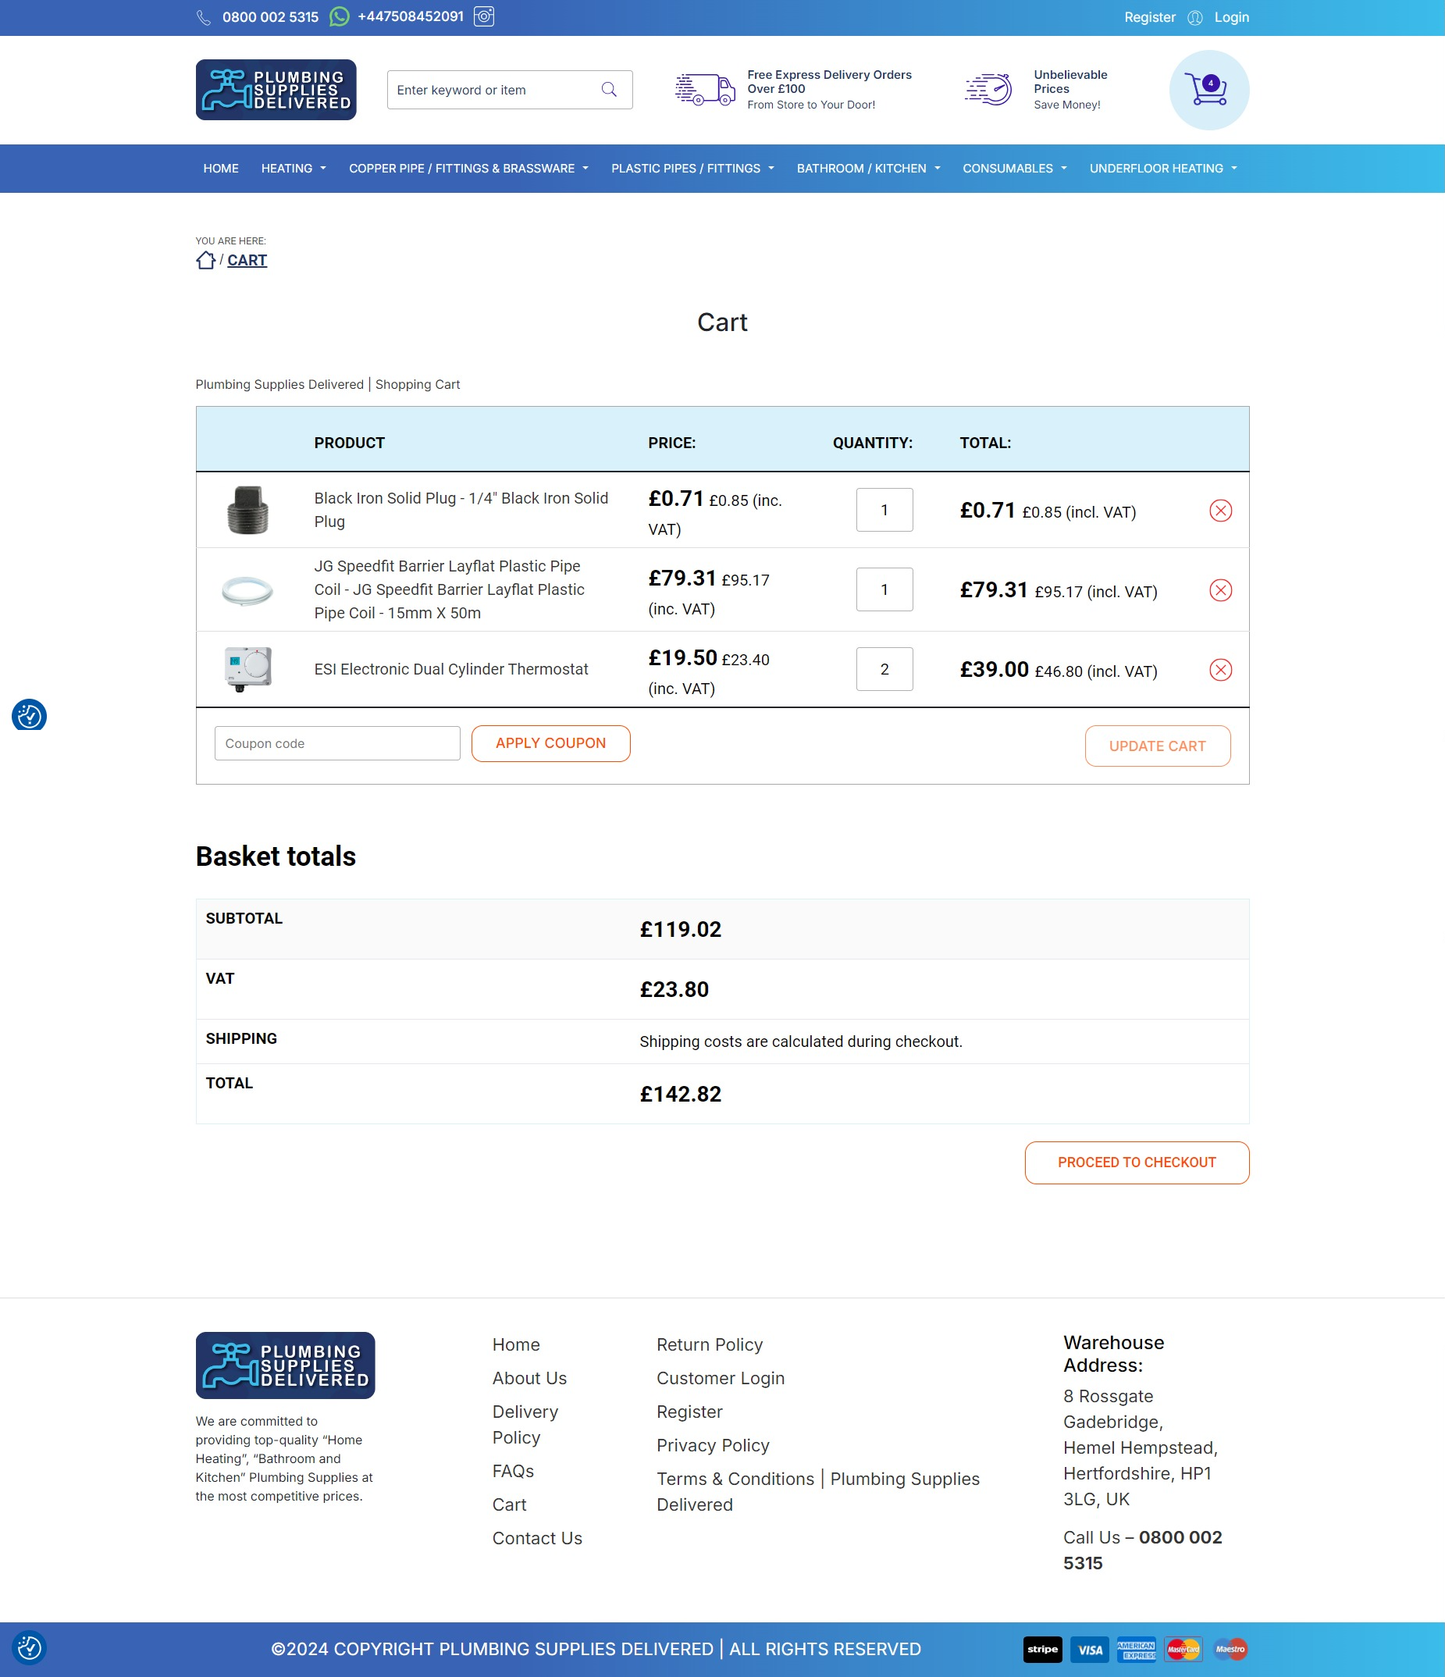The width and height of the screenshot is (1445, 1677).
Task: Remove ESI Cylinder Thermostat from cart
Action: tap(1219, 670)
